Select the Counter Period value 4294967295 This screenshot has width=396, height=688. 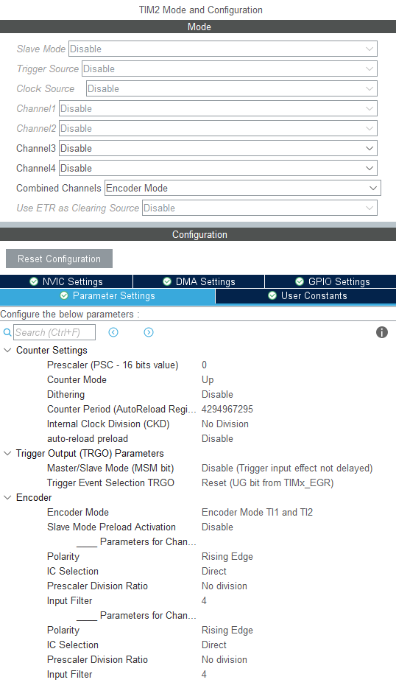click(x=227, y=409)
